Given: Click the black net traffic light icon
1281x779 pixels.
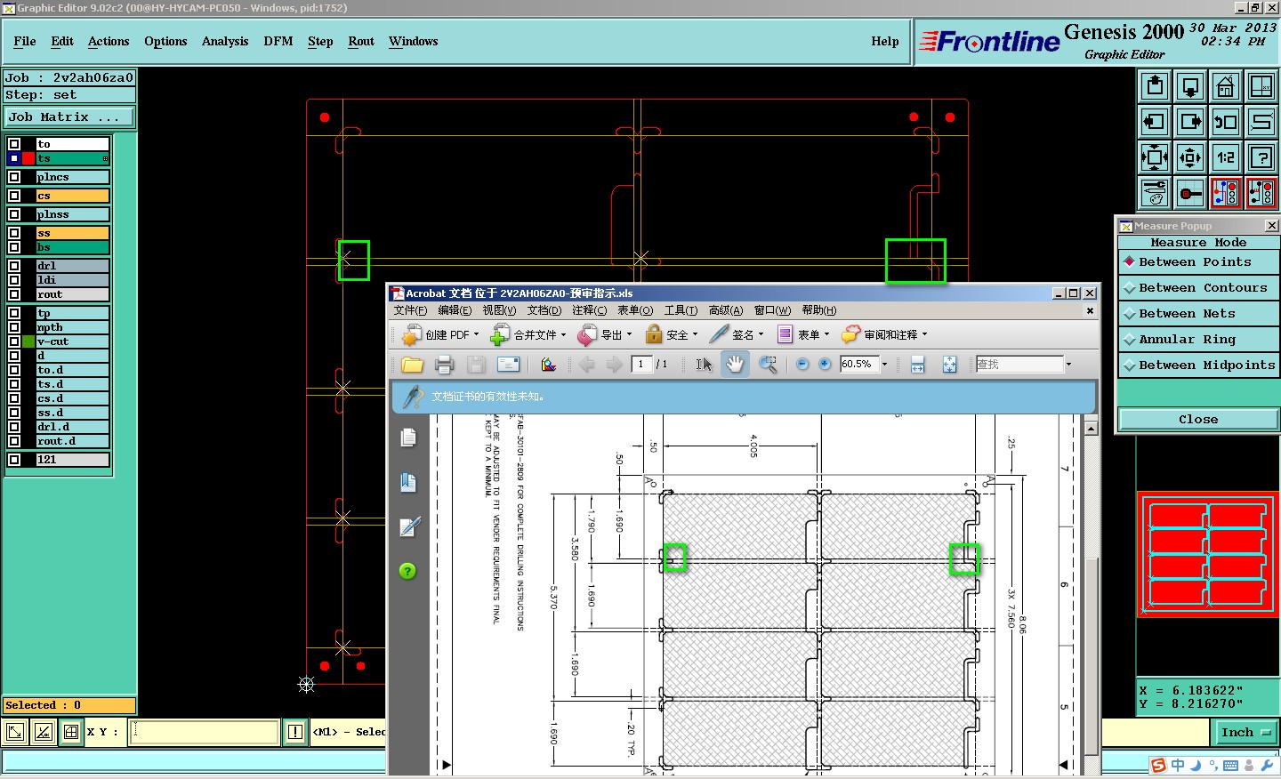Looking at the screenshot, I should click(1261, 193).
